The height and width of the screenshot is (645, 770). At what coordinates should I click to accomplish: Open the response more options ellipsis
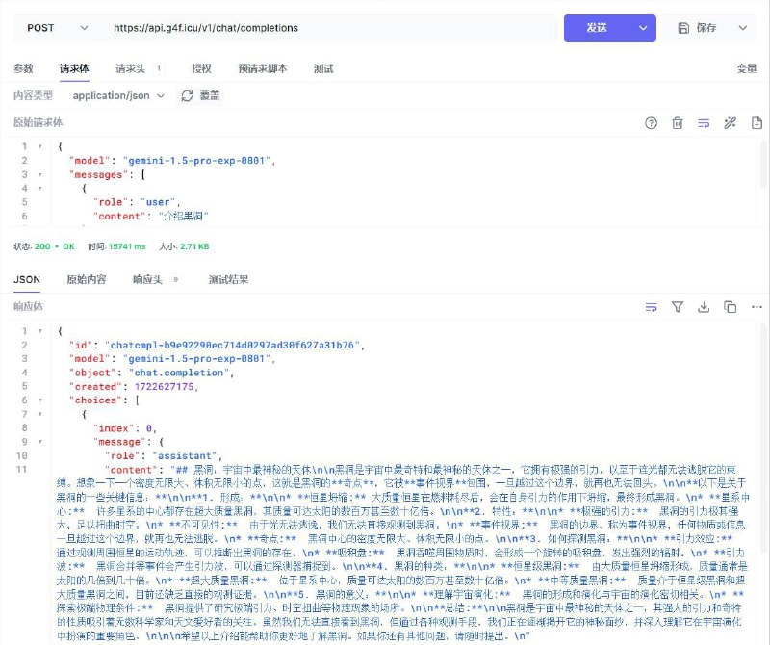coord(757,307)
